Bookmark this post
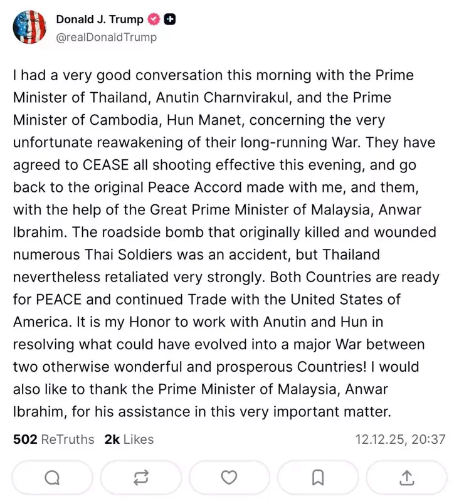The image size is (459, 504). [318, 478]
